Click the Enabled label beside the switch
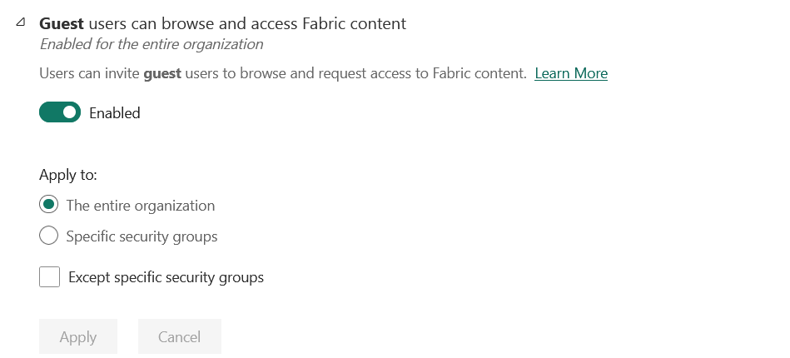 coord(115,113)
